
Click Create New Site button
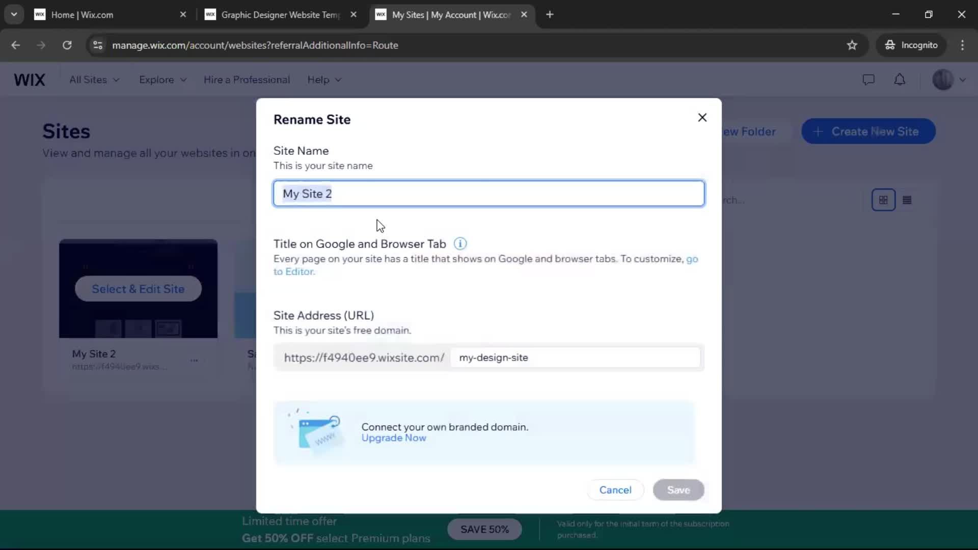coord(868,131)
